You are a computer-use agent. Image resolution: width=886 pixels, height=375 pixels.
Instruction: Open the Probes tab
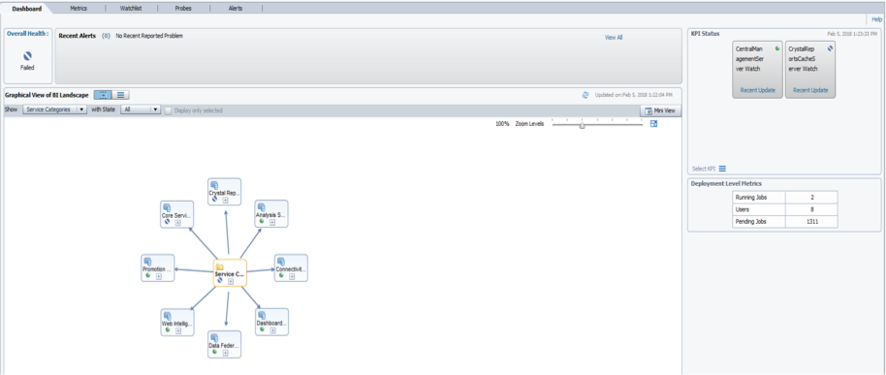183,9
